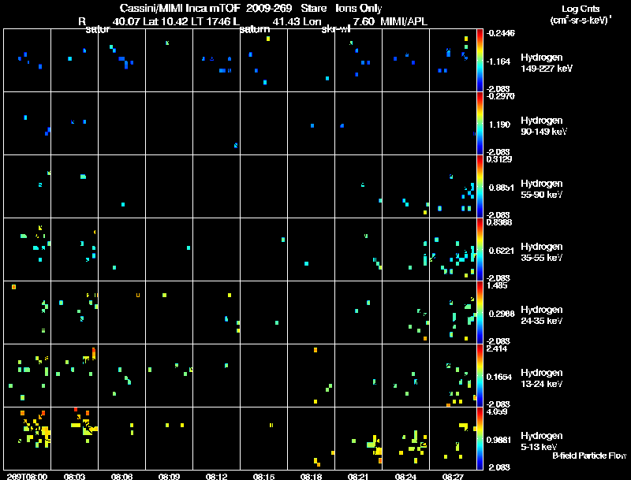Click the '-0.2446' colorbar maximum value

(x=500, y=33)
